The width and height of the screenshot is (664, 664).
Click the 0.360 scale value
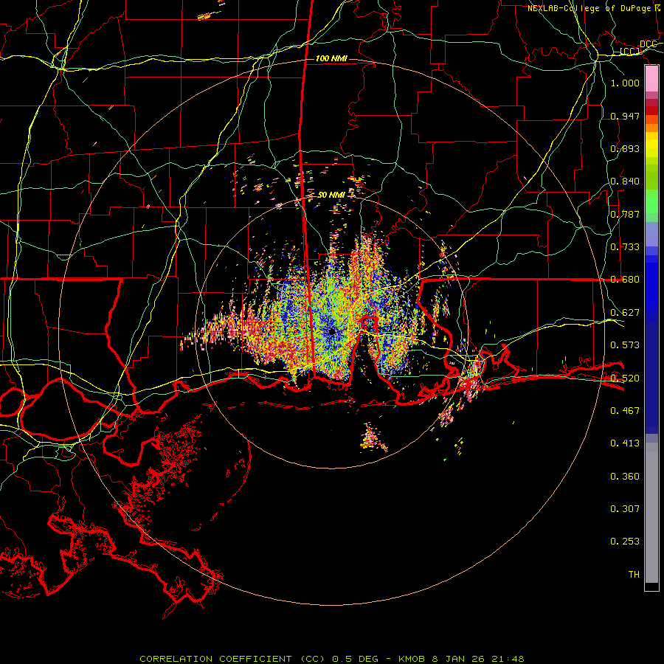625,476
